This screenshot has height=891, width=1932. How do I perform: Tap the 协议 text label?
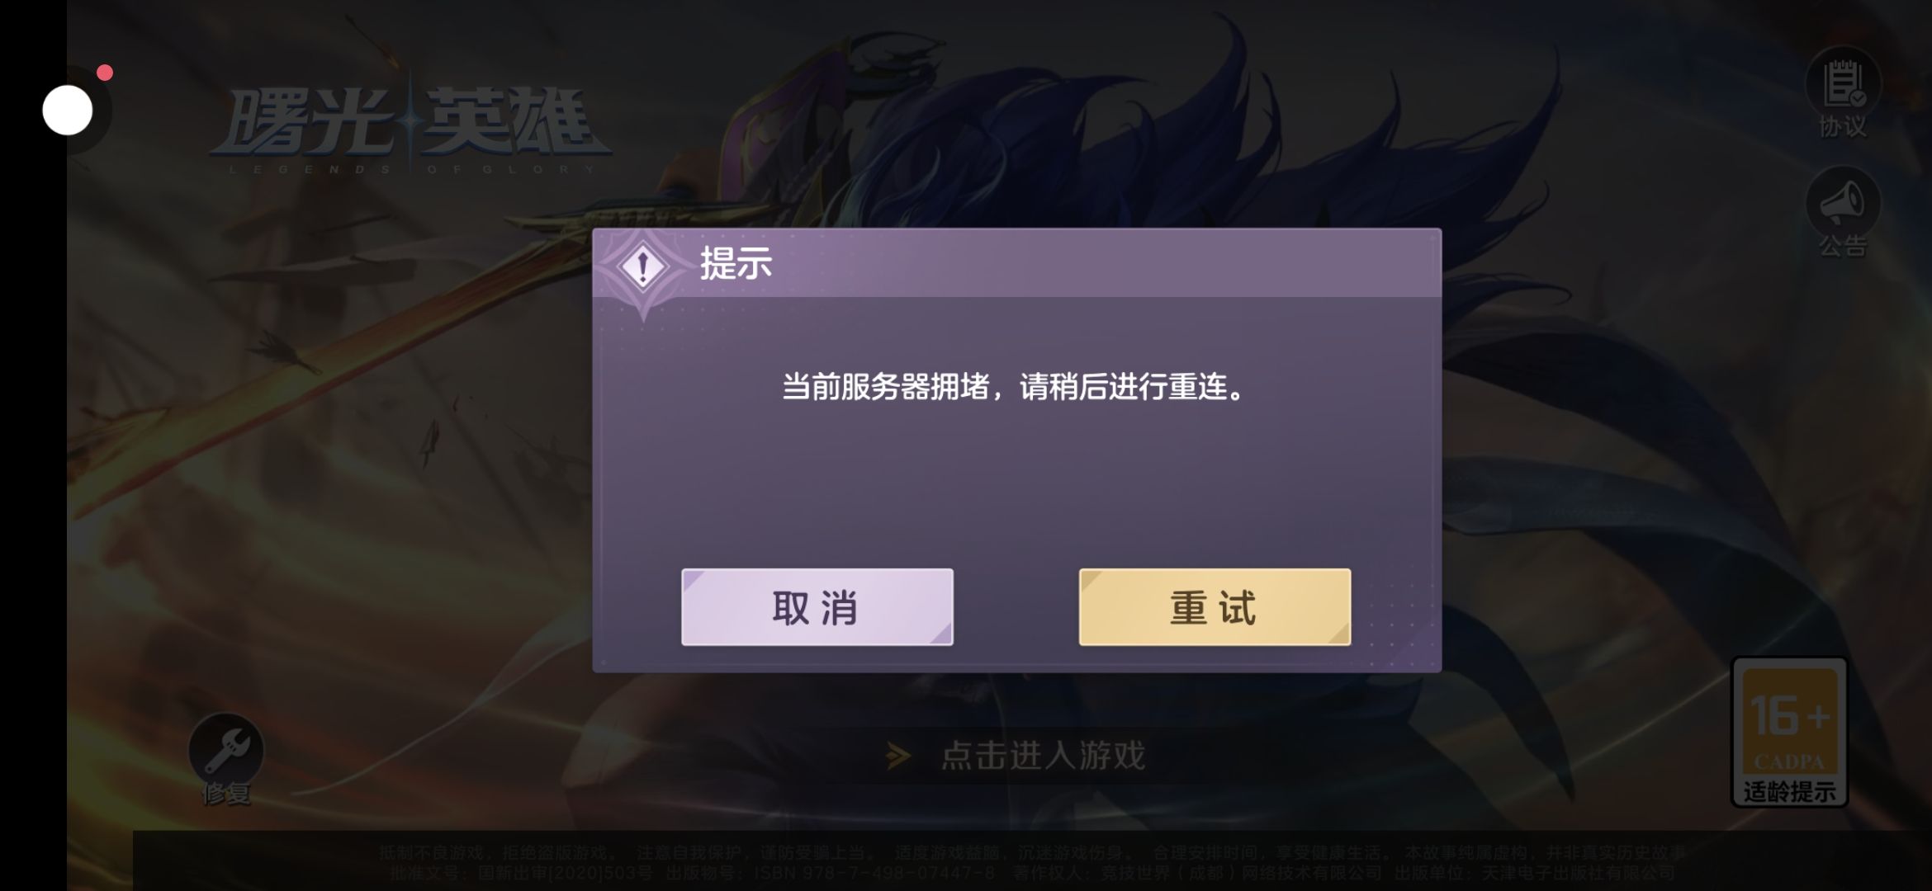click(x=1843, y=126)
